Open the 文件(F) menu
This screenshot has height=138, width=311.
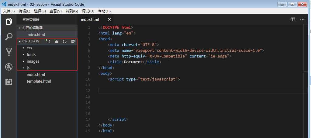tap(9, 11)
